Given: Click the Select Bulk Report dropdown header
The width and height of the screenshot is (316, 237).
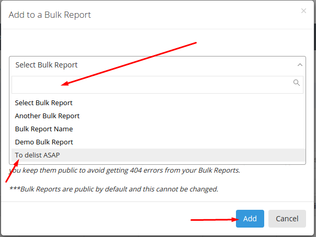Looking at the screenshot, I should [157, 65].
